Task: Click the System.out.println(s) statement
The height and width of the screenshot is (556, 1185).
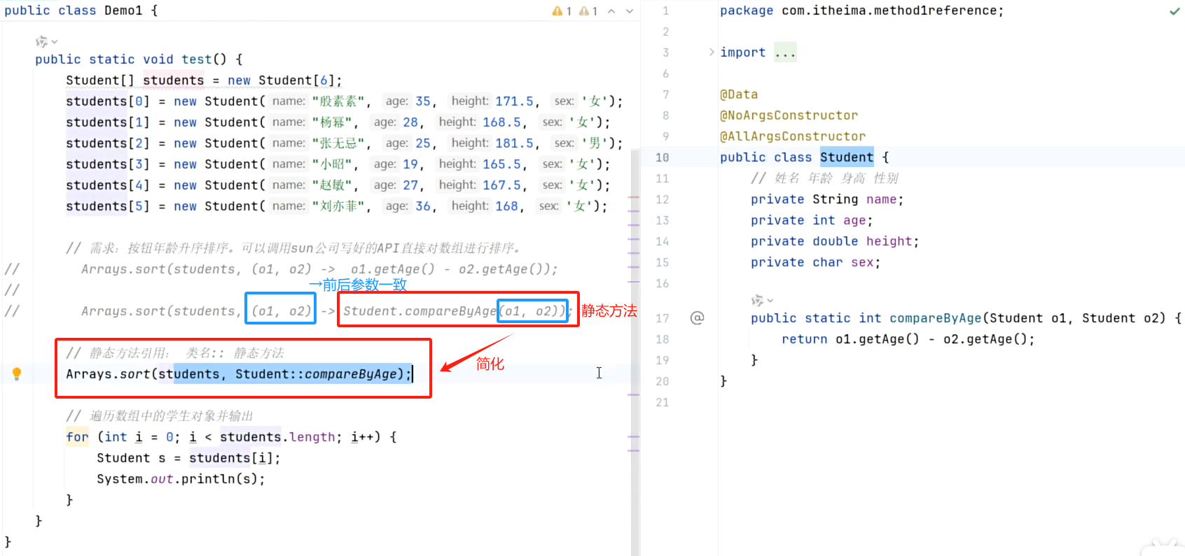Action: (181, 479)
